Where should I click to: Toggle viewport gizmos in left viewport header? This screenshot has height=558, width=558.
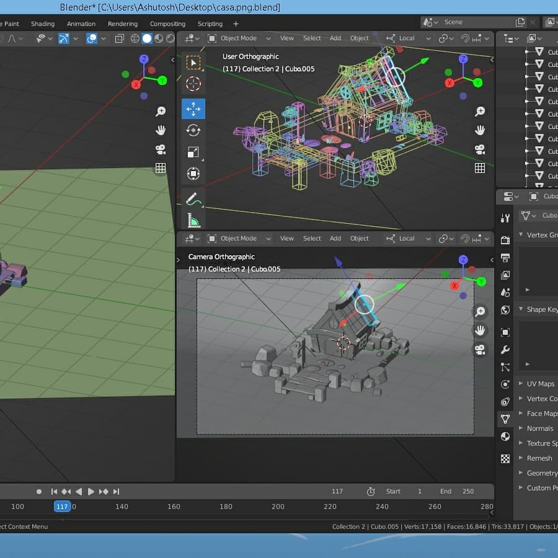point(63,38)
